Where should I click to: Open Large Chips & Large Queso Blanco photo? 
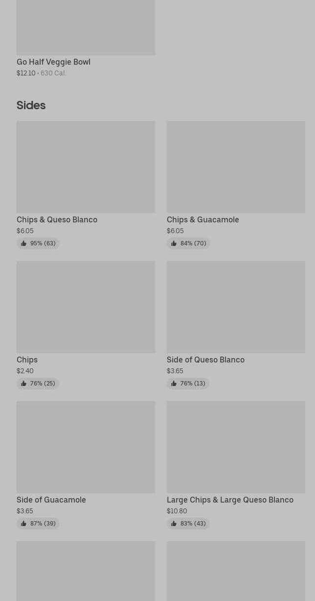[236, 447]
